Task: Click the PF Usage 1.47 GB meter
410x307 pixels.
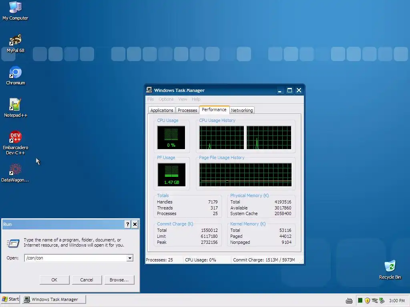Action: tap(171, 175)
